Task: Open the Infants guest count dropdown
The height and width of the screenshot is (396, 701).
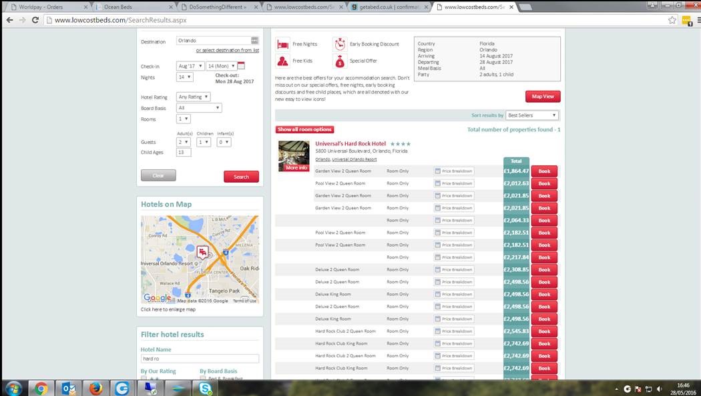Action: (x=224, y=142)
